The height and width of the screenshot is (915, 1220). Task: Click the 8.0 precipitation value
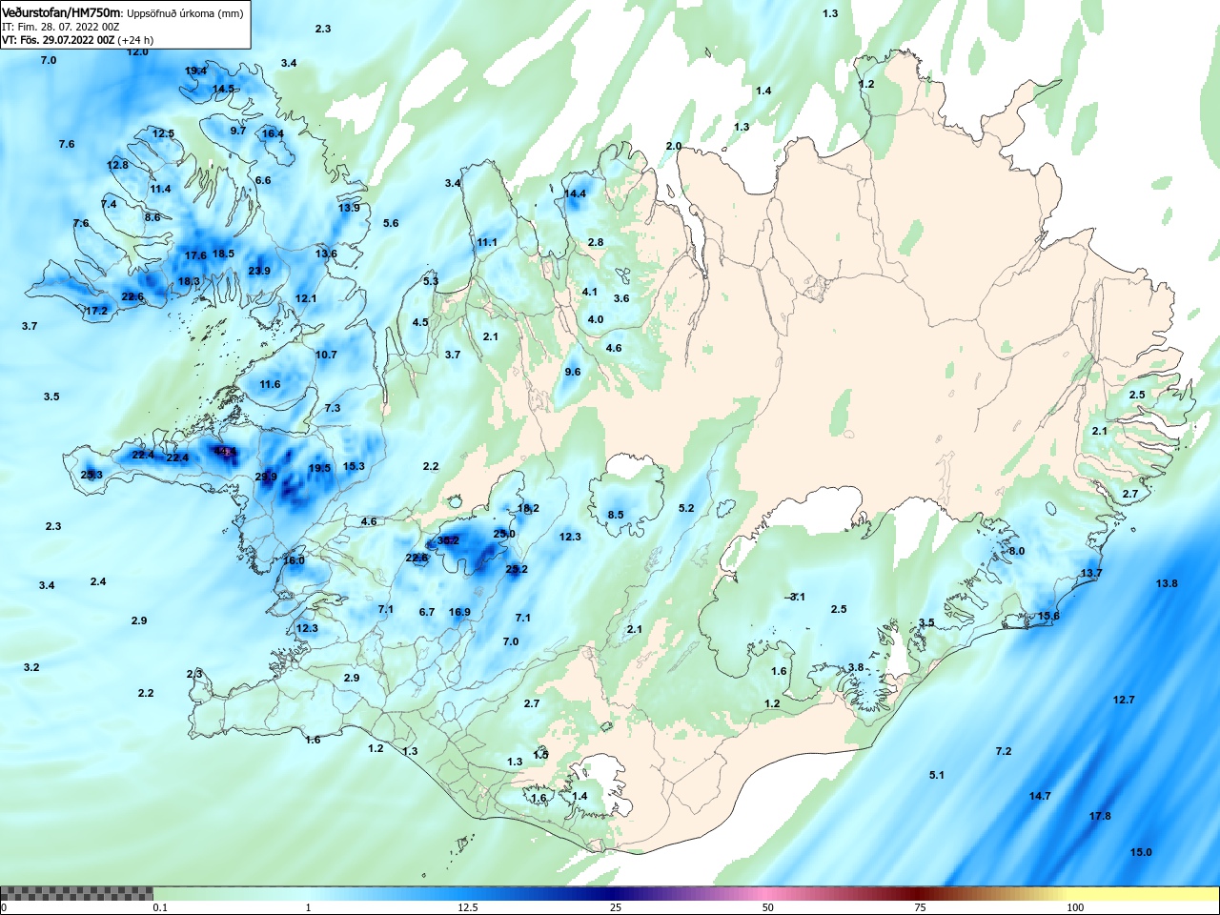pos(1017,551)
